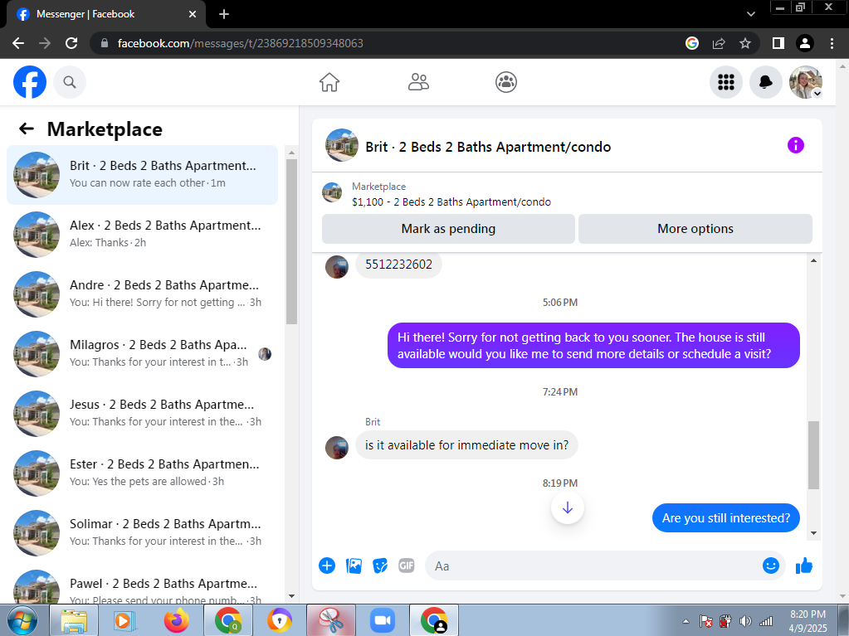
Task: Open the tab search chevron dropdown
Action: pos(750,14)
